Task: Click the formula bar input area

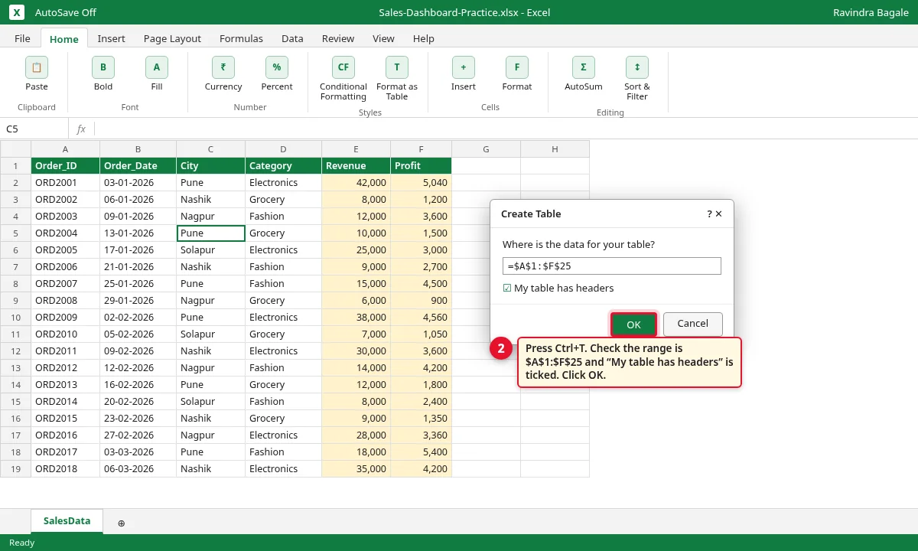Action: coord(505,129)
